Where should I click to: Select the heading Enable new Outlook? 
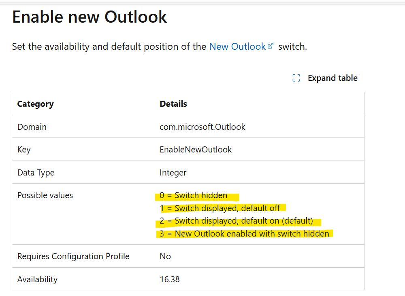click(x=89, y=17)
